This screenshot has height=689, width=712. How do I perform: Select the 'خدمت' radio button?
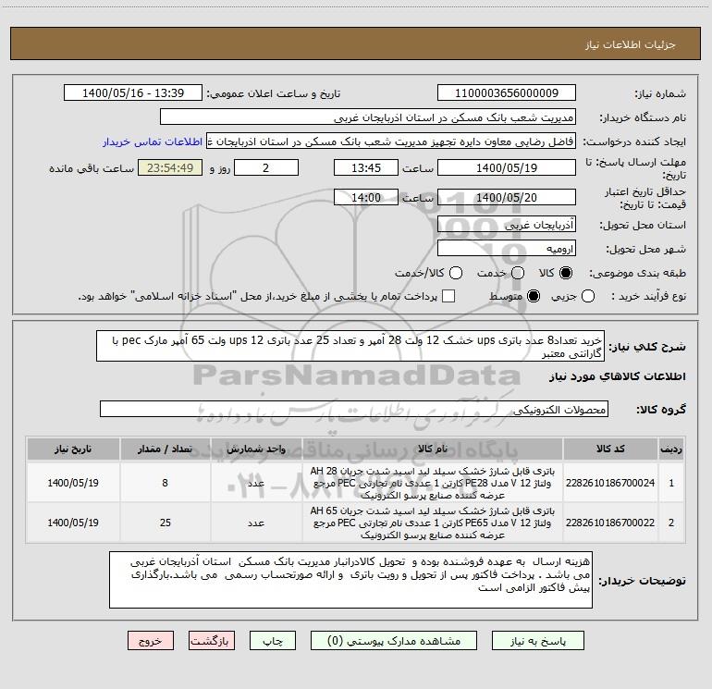518,273
